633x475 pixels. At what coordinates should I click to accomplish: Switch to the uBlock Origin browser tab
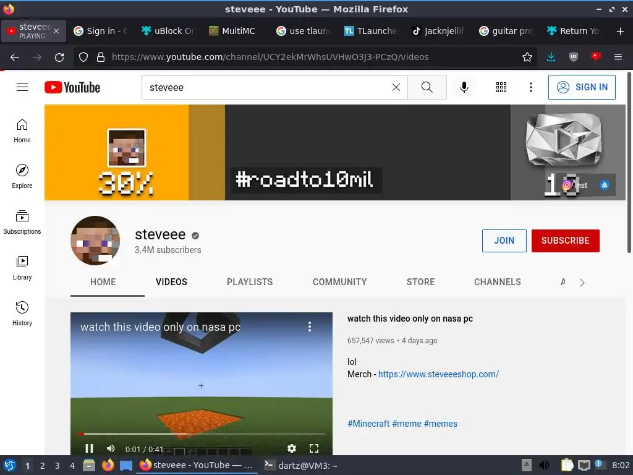click(169, 31)
